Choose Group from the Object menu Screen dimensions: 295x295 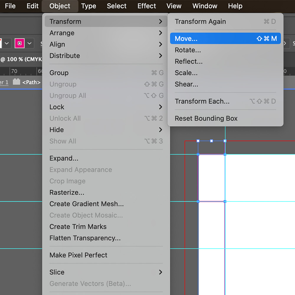(x=106, y=73)
